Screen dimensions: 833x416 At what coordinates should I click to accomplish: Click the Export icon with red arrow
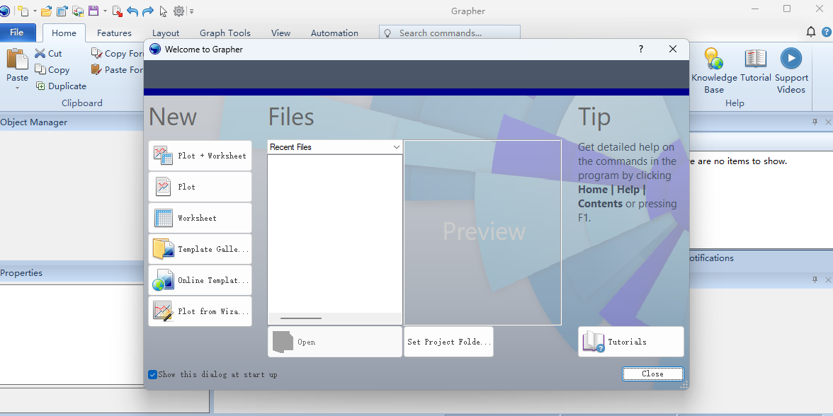tap(118, 11)
